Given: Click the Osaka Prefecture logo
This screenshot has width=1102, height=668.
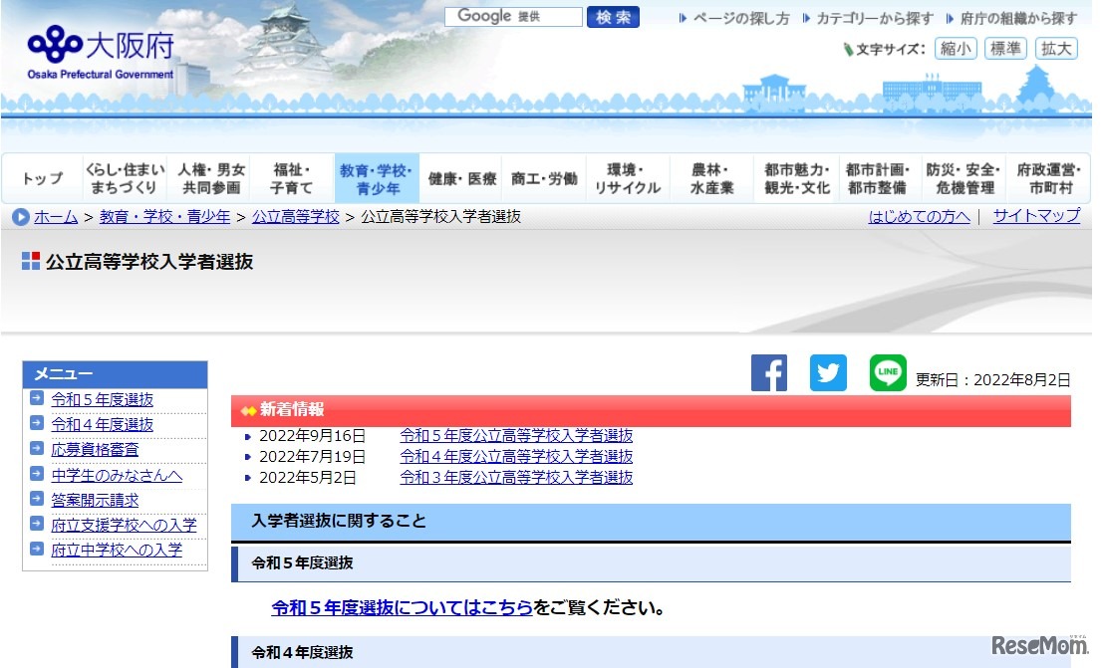Looking at the screenshot, I should coord(101,52).
